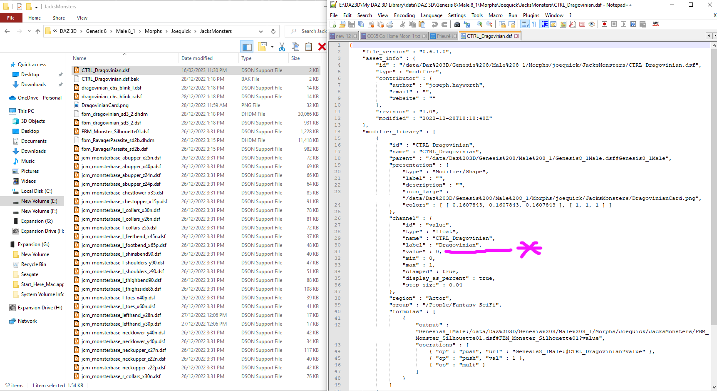Open the Home tab in Explorer ribbon

(35, 18)
